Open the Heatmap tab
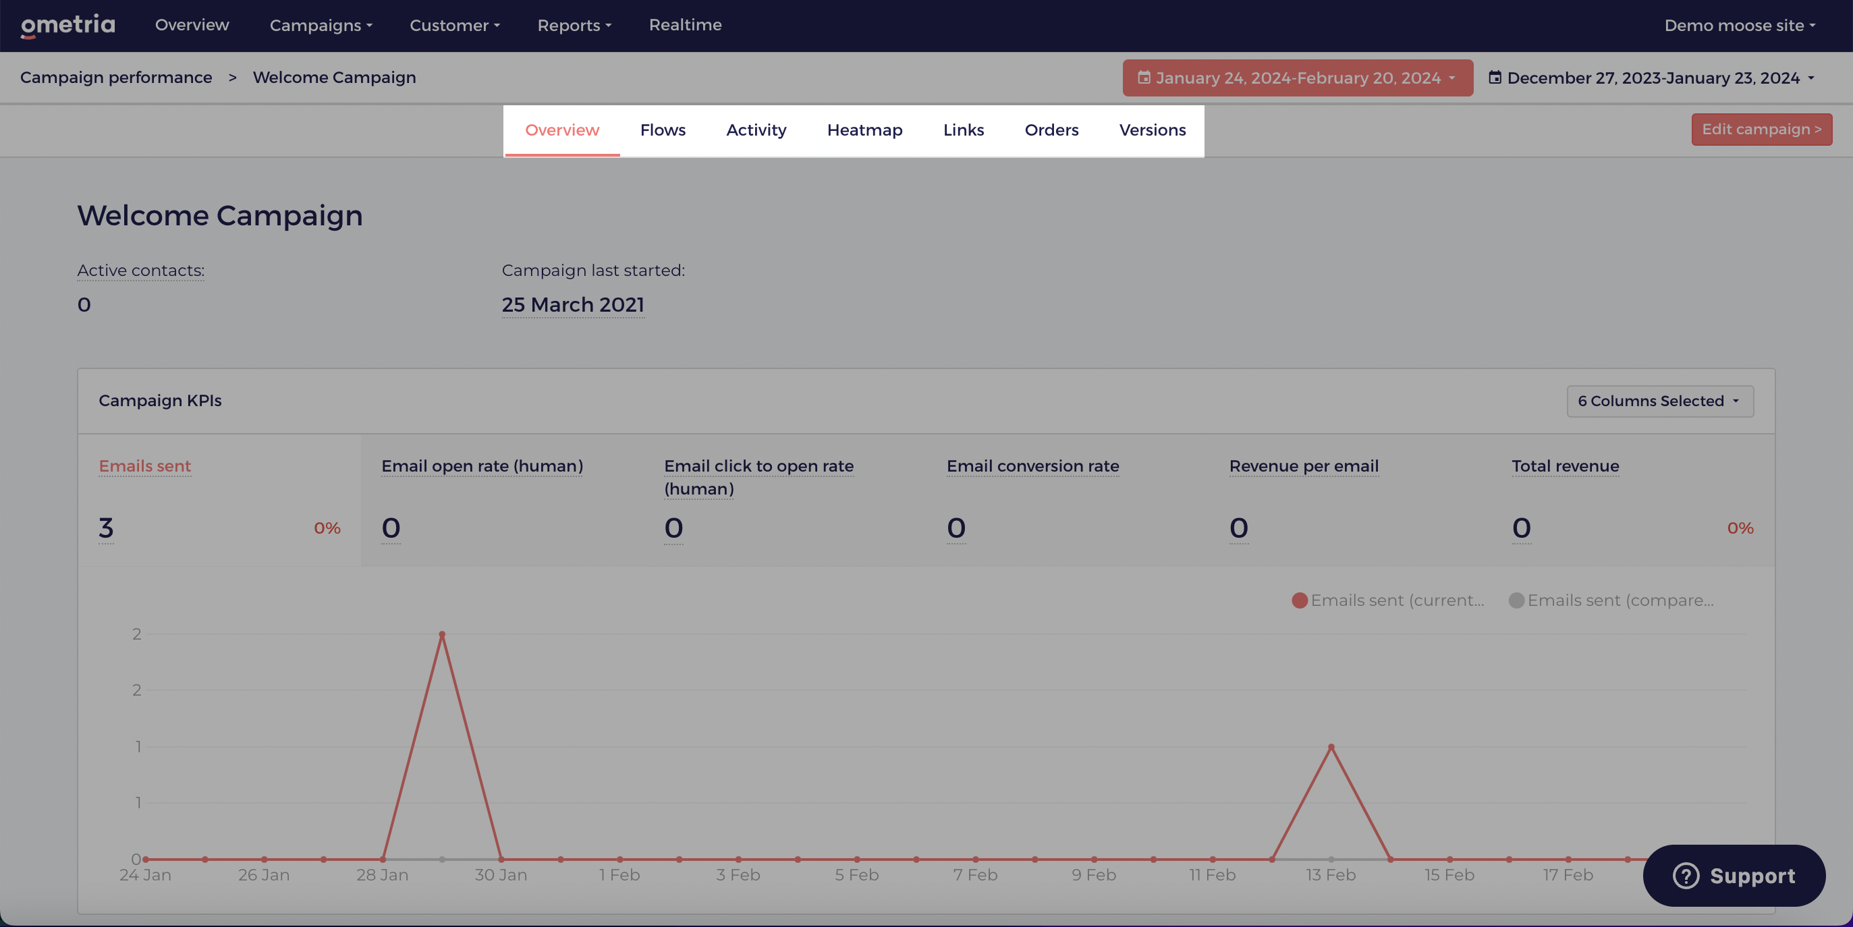Viewport: 1853px width, 927px height. (x=864, y=130)
